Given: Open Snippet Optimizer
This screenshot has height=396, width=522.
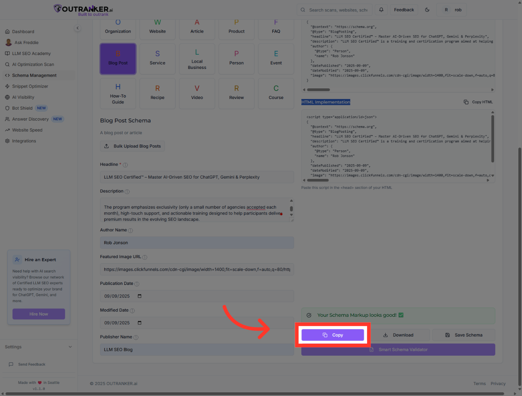Looking at the screenshot, I should point(39,87).
